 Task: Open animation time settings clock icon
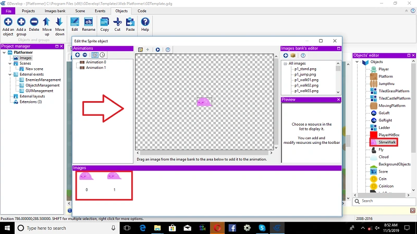102,55
